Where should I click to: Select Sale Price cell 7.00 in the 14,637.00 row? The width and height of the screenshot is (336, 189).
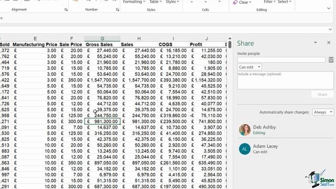71,127
